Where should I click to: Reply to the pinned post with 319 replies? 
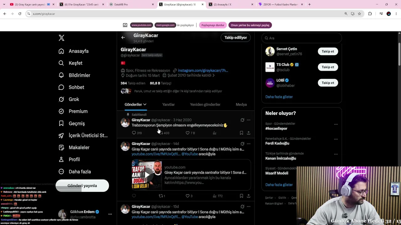click(x=137, y=133)
